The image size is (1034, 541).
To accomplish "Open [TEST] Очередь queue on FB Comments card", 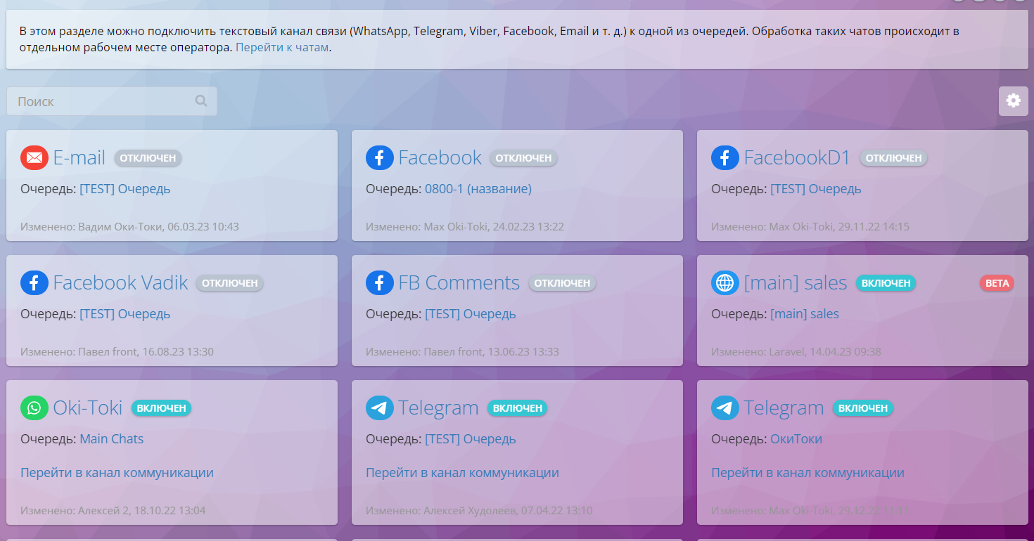I will pos(471,313).
